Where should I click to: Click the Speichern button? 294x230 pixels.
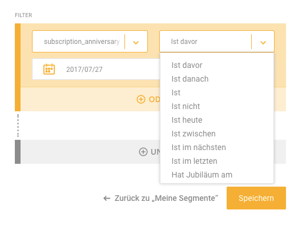256,198
